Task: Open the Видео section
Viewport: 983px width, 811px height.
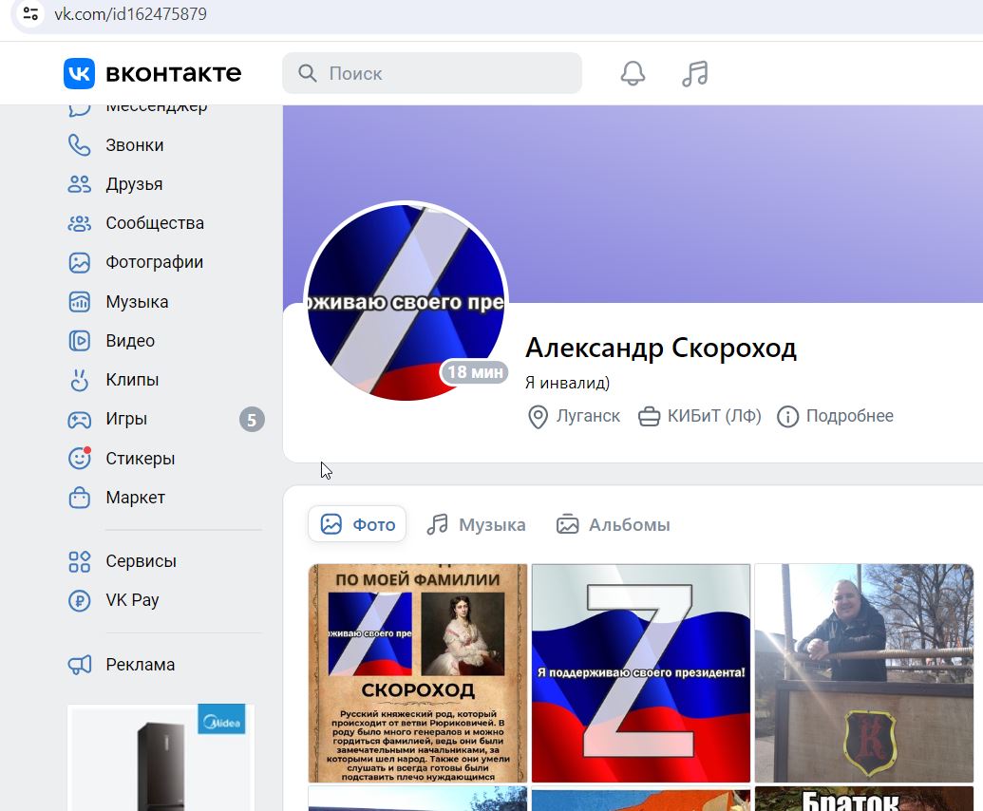Action: pyautogui.click(x=128, y=340)
